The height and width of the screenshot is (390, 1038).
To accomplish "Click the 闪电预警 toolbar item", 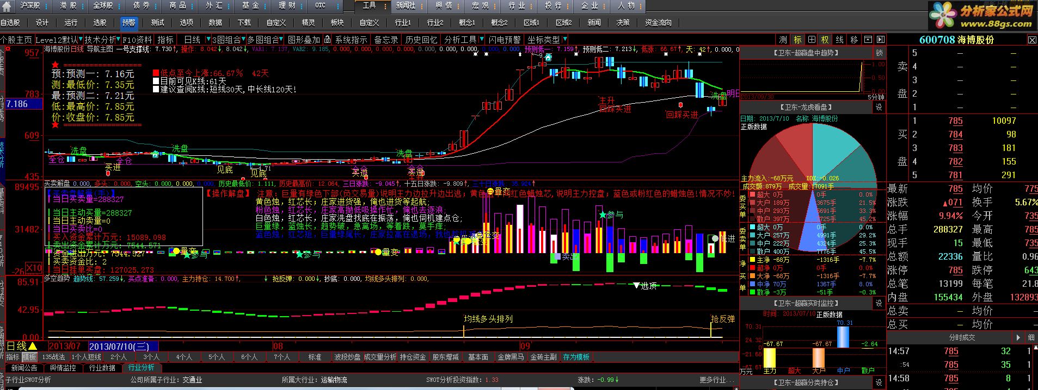I will pyautogui.click(x=504, y=40).
